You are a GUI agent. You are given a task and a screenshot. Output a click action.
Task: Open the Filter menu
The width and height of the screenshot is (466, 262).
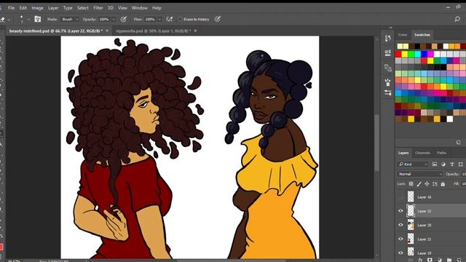click(98, 8)
